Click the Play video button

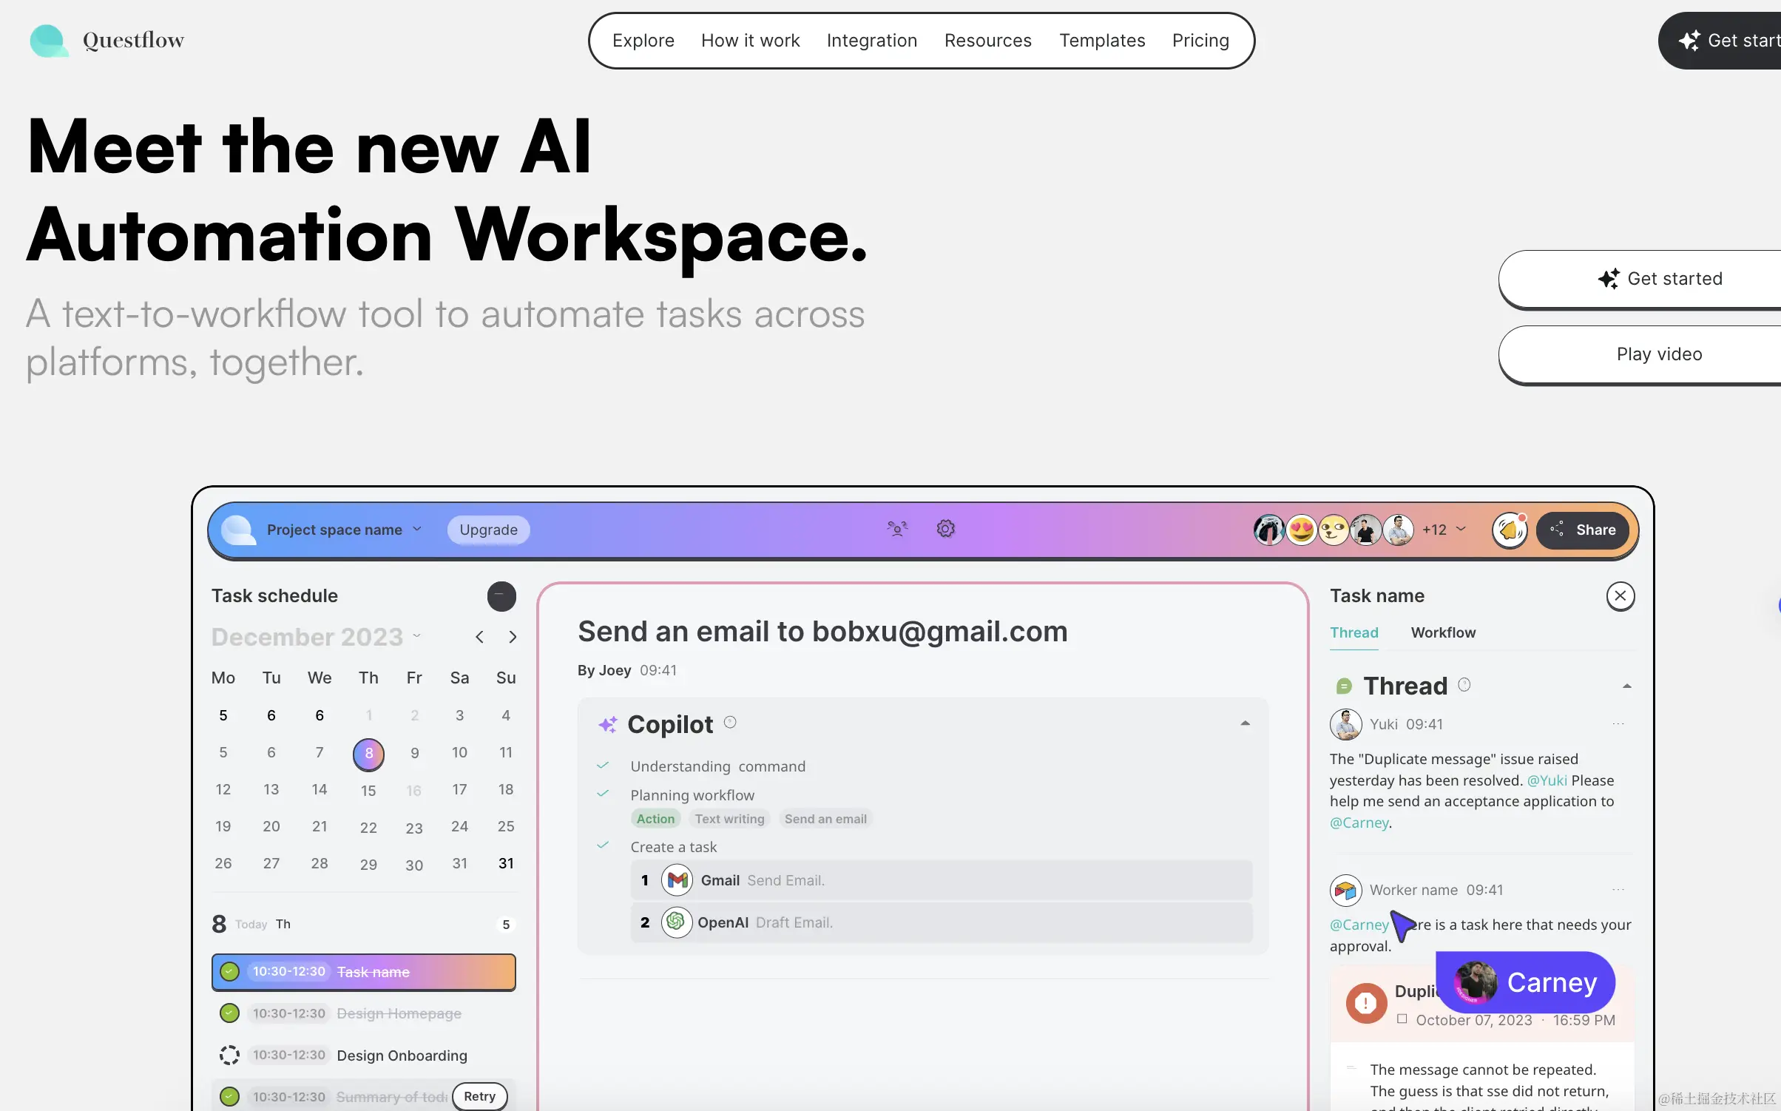[1658, 354]
